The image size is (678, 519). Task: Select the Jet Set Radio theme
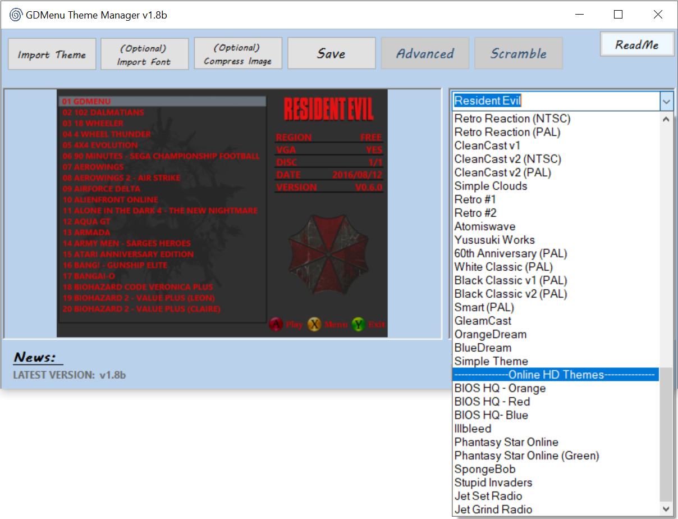(x=556, y=496)
